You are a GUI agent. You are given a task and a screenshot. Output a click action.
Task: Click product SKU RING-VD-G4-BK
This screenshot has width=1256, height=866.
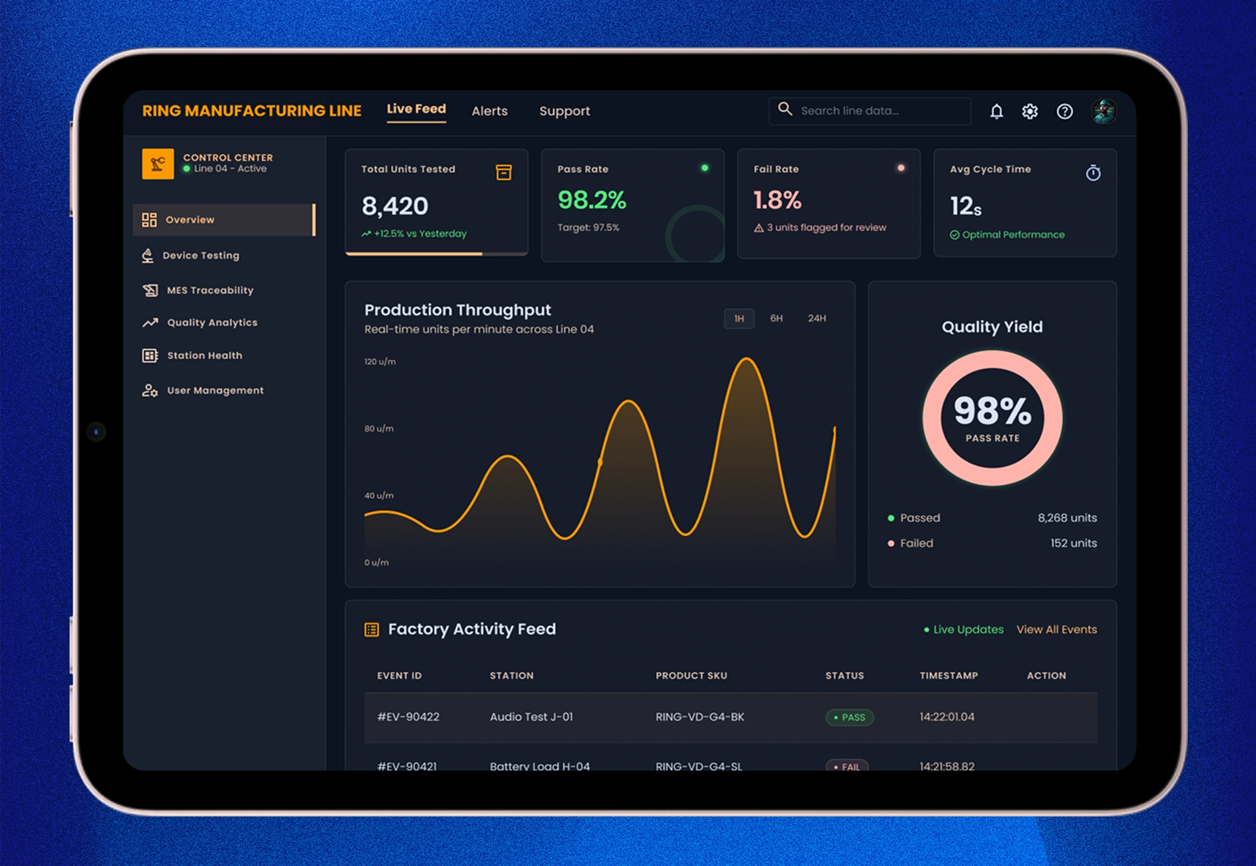tap(700, 717)
